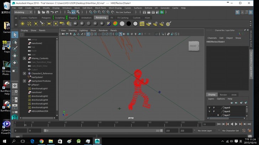259x145 pixels.
Task: Open the Render layer tab
Action: (223, 95)
